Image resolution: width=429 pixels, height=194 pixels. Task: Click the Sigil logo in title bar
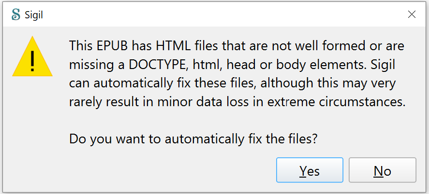click(x=15, y=14)
